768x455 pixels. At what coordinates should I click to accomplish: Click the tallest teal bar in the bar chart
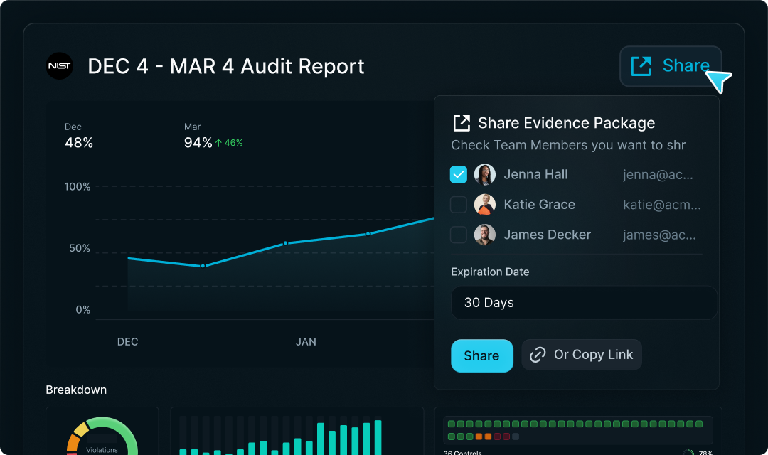[378, 437]
